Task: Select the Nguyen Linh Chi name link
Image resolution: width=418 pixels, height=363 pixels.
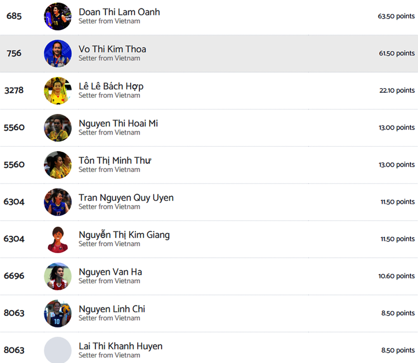Action: coord(112,309)
